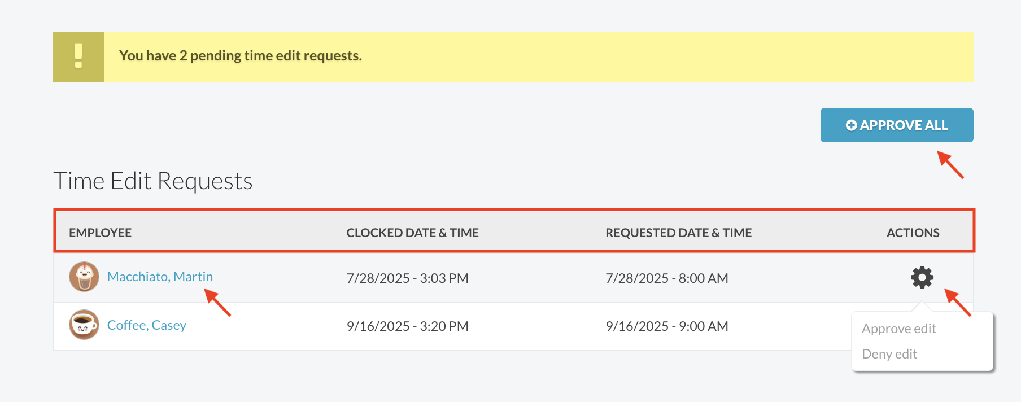Click the Employee column header
The width and height of the screenshot is (1021, 402).
click(100, 233)
